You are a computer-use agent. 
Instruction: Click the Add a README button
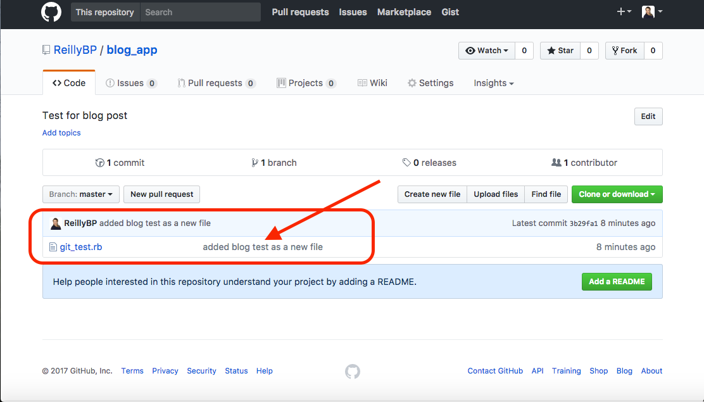617,281
